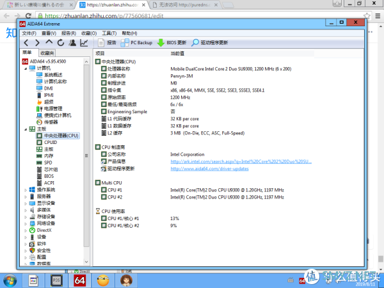Open the 帮助(H) menu
The height and width of the screenshot is (288, 384).
[129, 33]
